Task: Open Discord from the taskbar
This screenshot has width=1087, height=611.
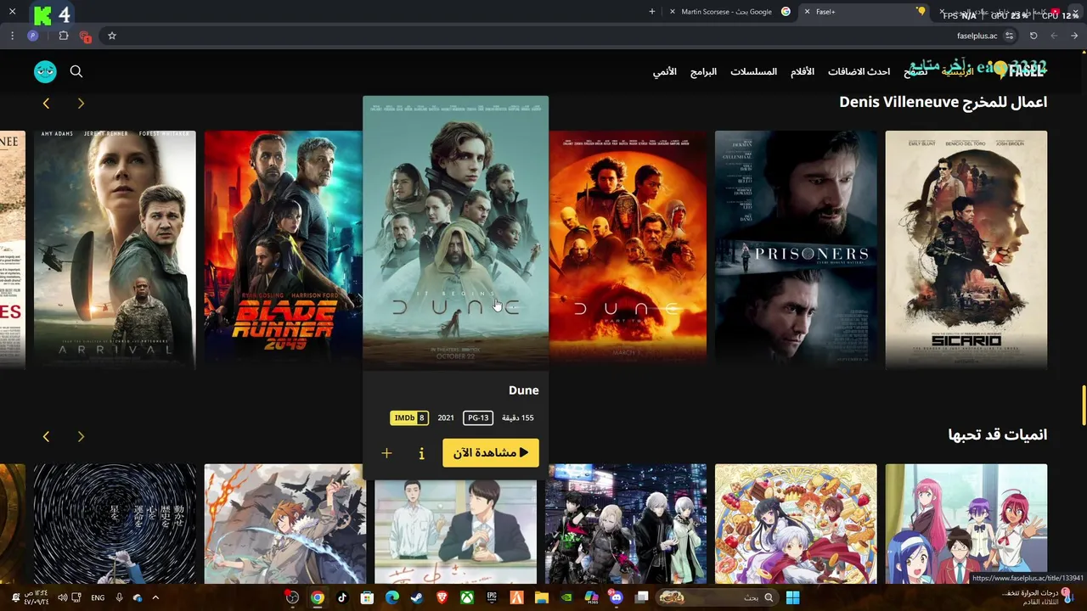Action: tap(616, 597)
